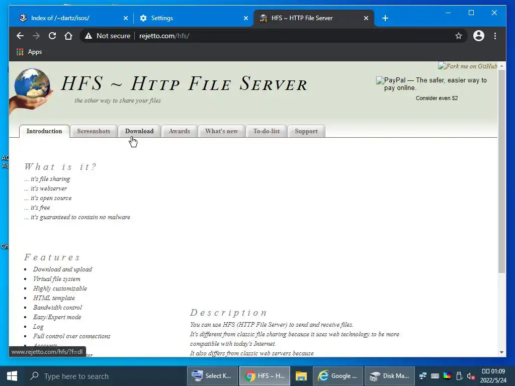
Task: Open the home page via house icon
Action: (68, 36)
